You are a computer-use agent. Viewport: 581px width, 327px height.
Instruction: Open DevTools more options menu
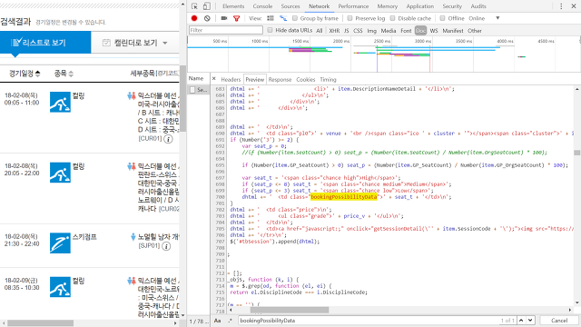[x=561, y=6]
